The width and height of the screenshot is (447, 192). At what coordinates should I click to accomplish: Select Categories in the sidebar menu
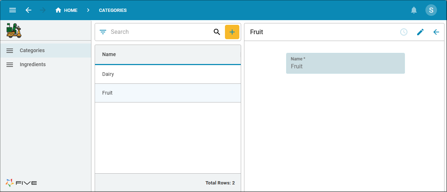pos(46,51)
